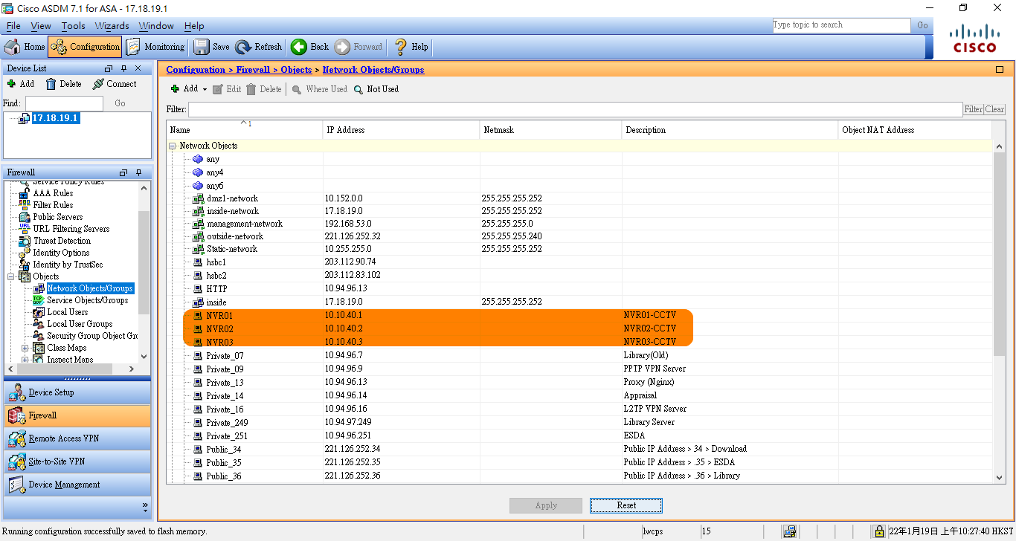Open the Wizards menu
The width and height of the screenshot is (1016, 541).
pos(112,26)
